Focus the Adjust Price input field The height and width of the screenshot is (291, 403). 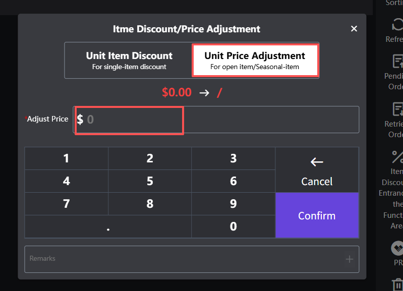217,120
